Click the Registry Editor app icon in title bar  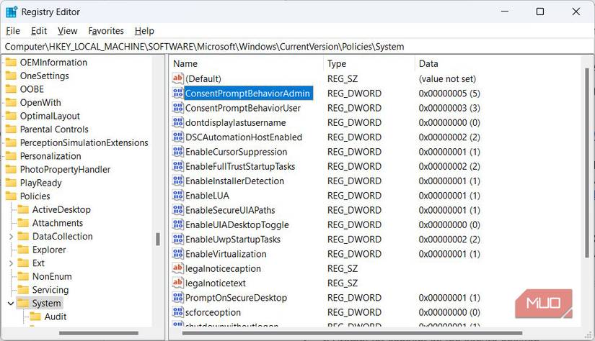tap(12, 12)
